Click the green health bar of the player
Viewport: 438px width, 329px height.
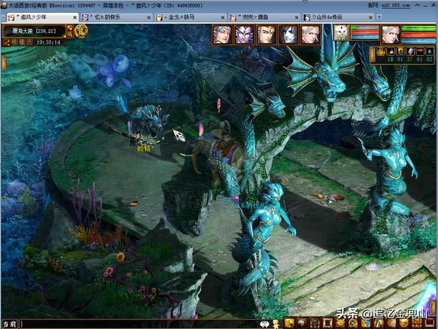[x=418, y=28]
